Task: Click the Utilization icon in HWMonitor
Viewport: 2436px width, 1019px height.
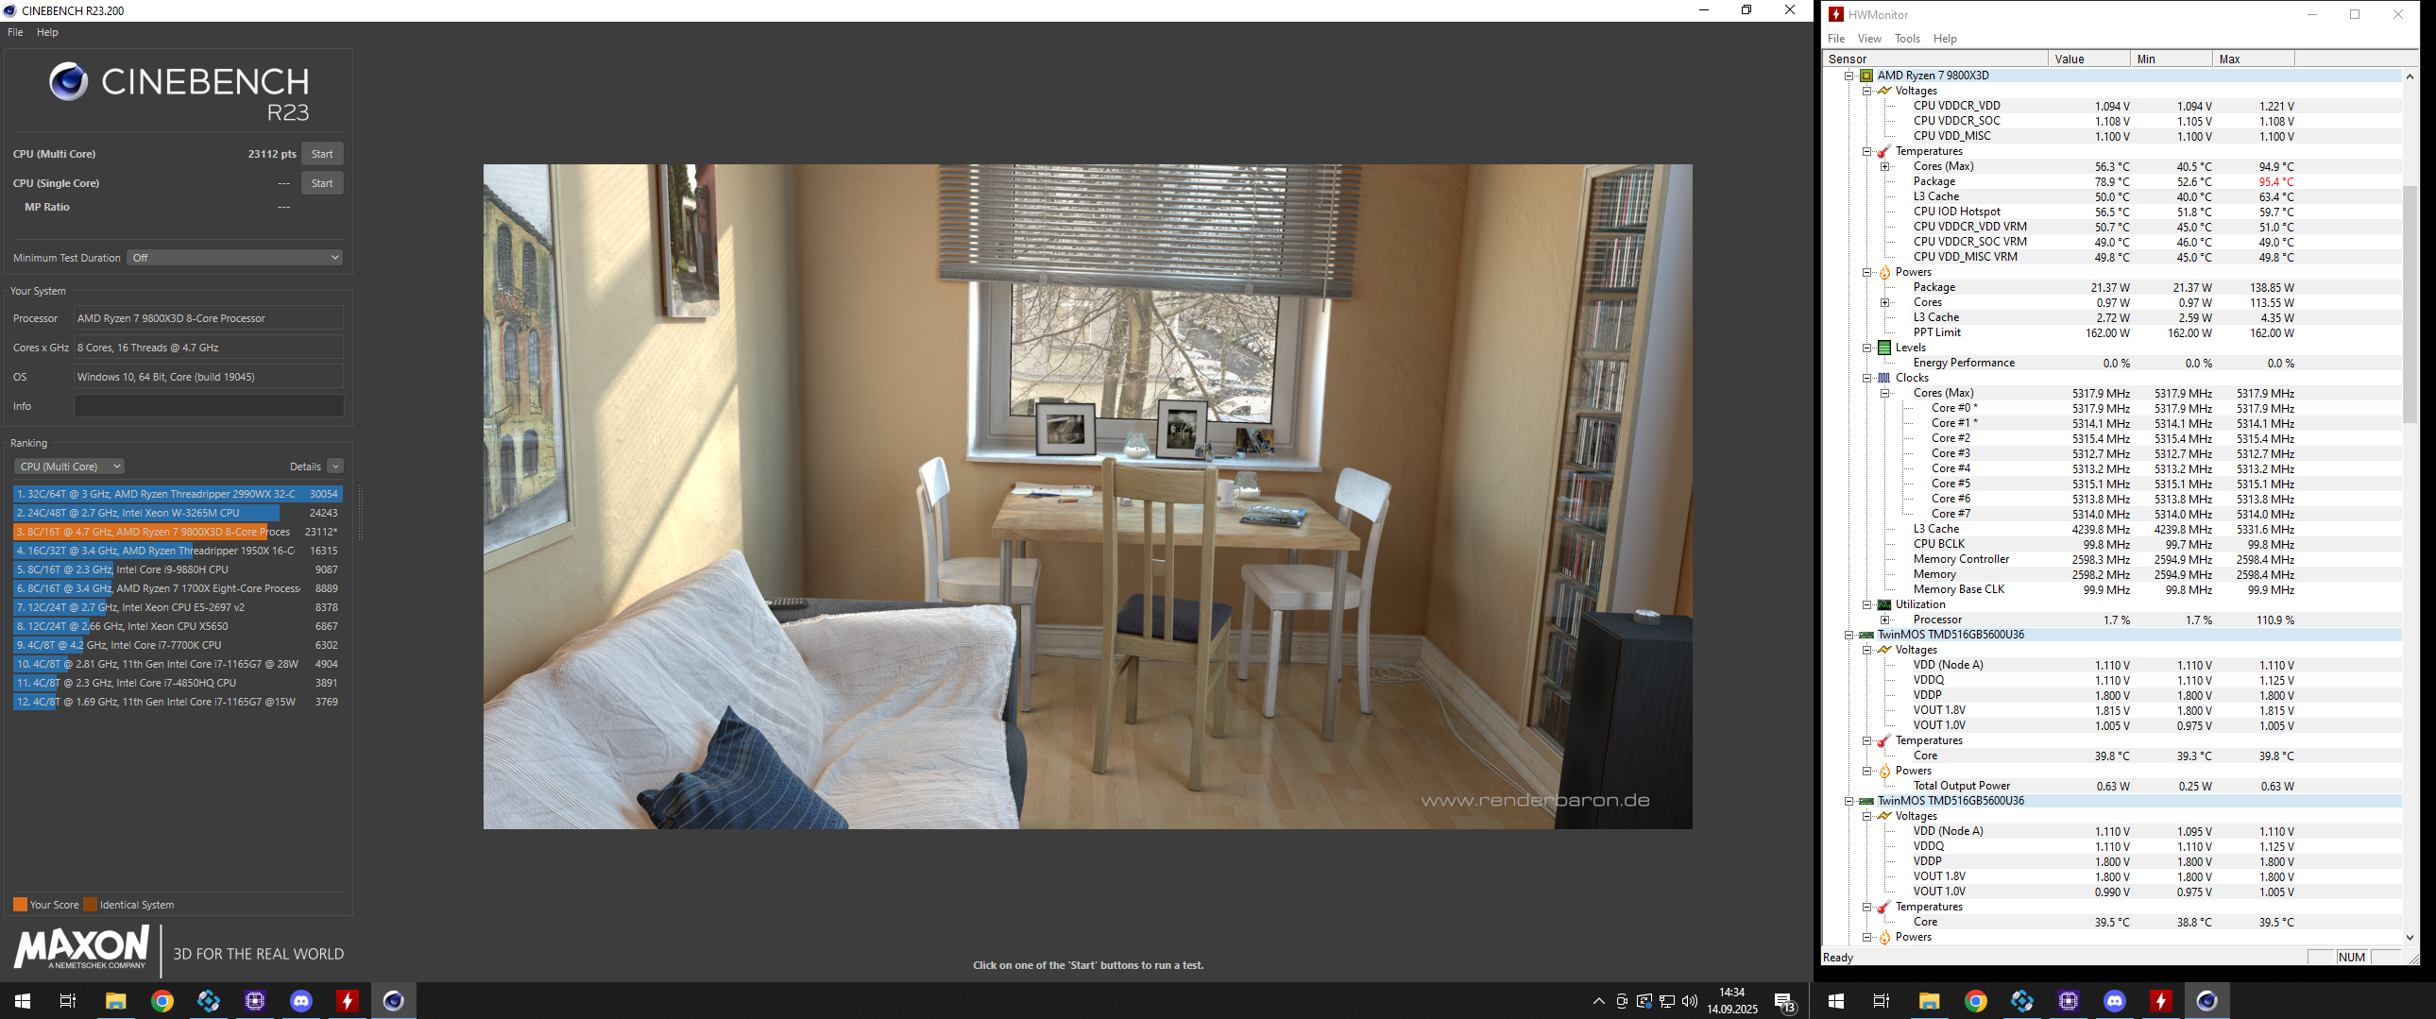Action: click(1883, 605)
